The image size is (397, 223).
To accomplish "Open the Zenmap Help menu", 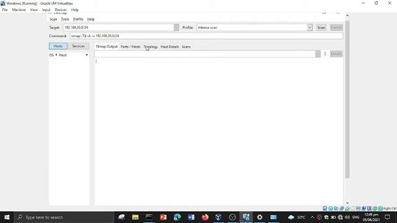I will 91,19.
